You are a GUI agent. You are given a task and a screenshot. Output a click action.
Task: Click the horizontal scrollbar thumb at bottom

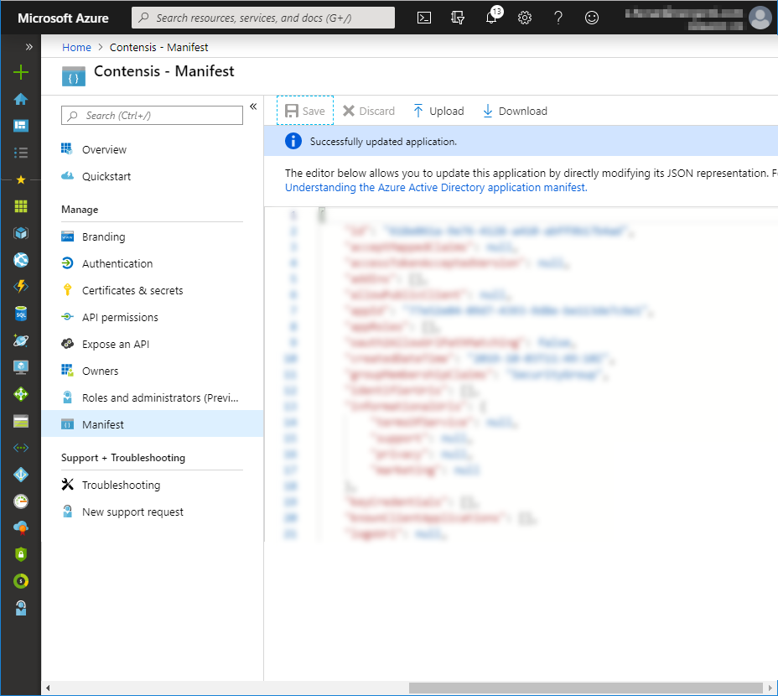pyautogui.click(x=585, y=688)
